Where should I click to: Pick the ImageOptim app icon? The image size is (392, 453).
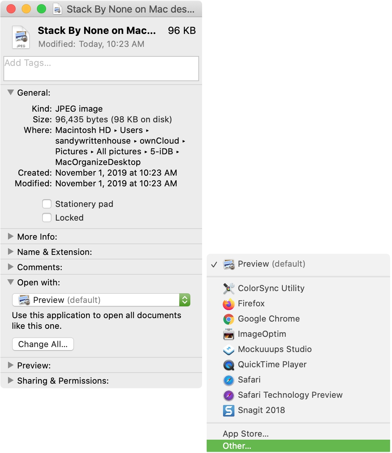coord(229,334)
